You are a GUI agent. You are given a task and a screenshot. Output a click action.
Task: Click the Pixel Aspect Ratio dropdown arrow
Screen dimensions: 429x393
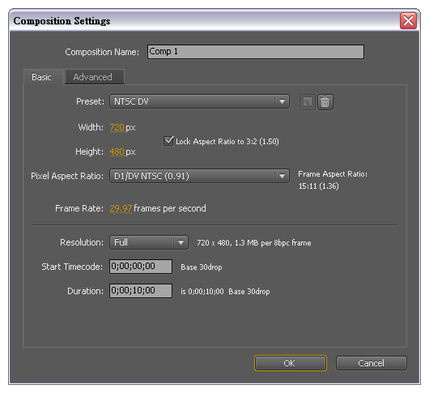pos(282,176)
